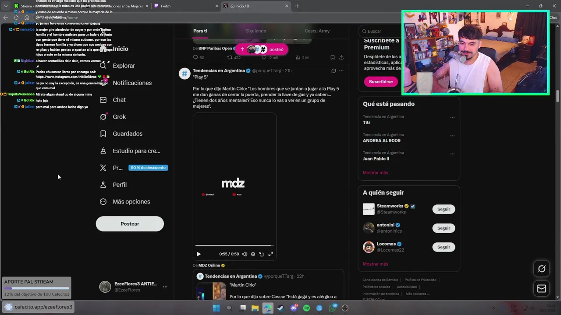Switch to the Coscu Army tab

[x=317, y=31]
